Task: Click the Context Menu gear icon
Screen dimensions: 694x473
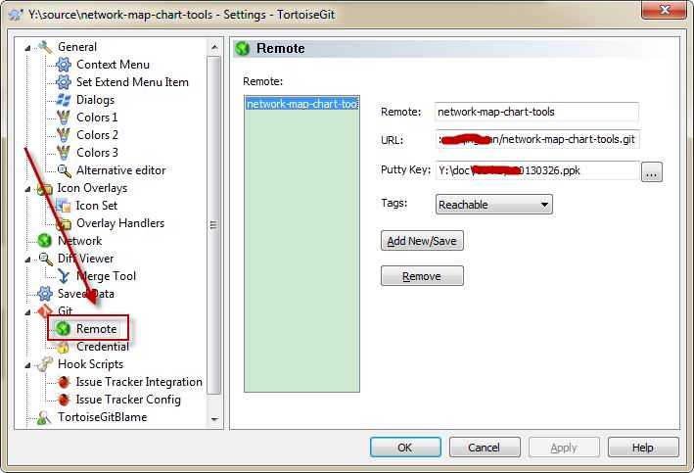Action: (x=64, y=65)
